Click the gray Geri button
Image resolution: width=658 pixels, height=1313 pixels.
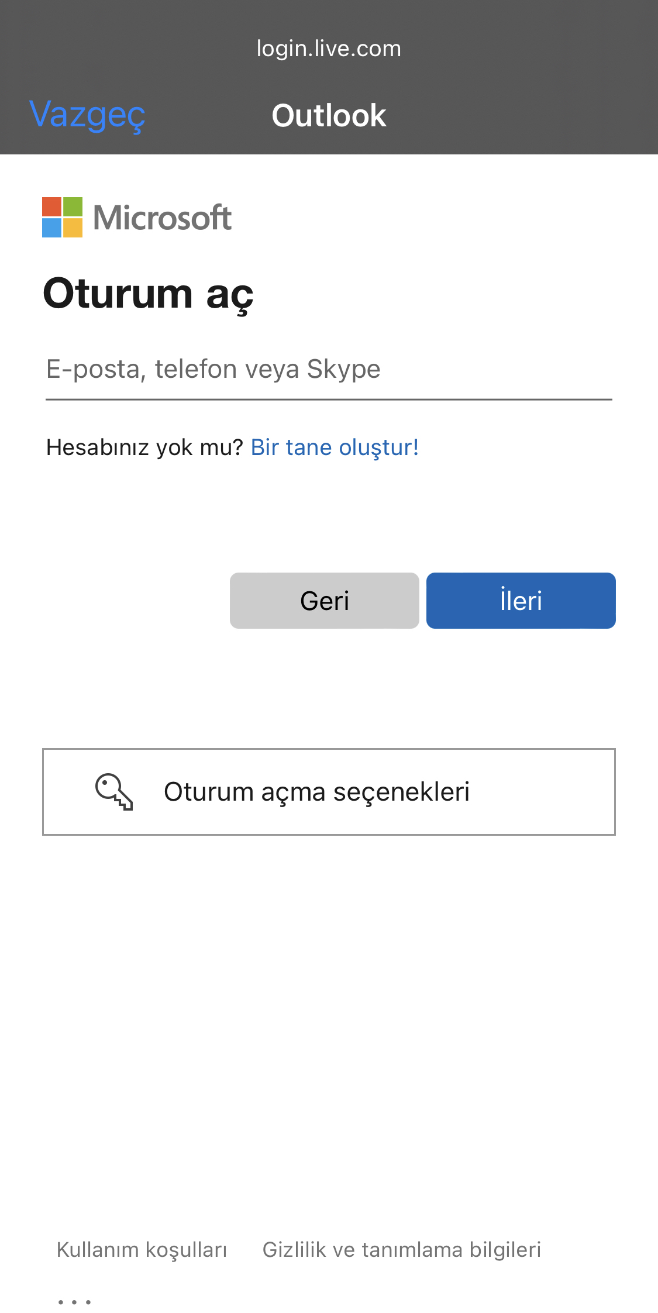[325, 601]
